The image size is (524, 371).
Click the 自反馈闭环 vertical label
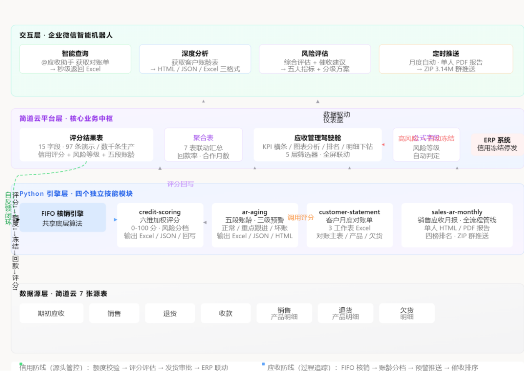coord(8,208)
